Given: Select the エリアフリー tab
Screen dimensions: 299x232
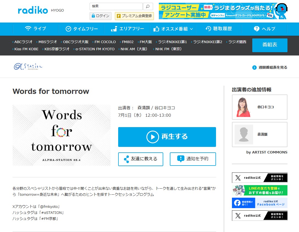Looking at the screenshot, I should pos(128,29).
